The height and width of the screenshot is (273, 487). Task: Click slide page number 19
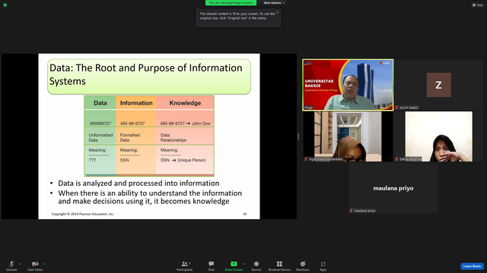point(245,214)
